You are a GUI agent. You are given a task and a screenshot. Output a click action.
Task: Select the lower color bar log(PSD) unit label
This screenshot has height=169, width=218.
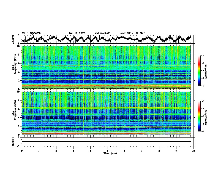tap(206, 117)
